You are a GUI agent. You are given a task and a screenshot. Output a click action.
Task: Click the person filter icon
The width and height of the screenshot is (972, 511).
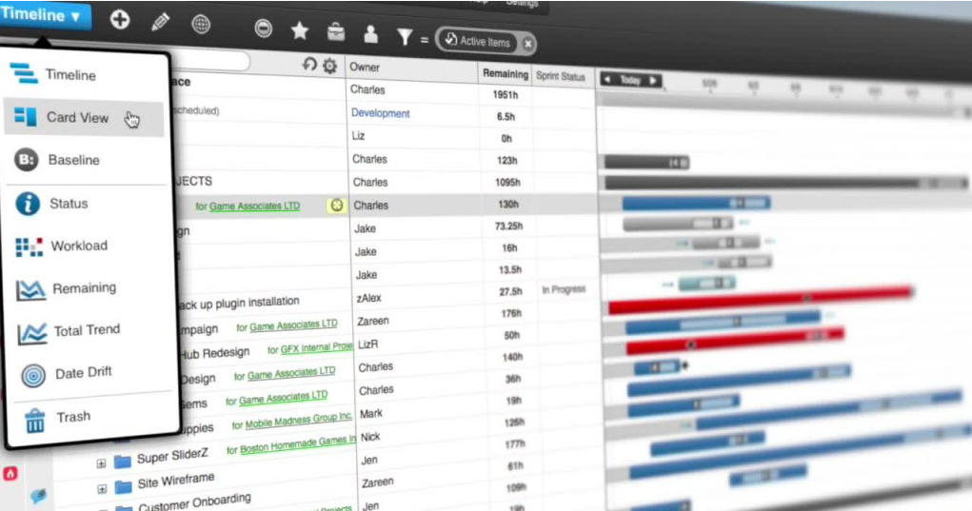[370, 35]
